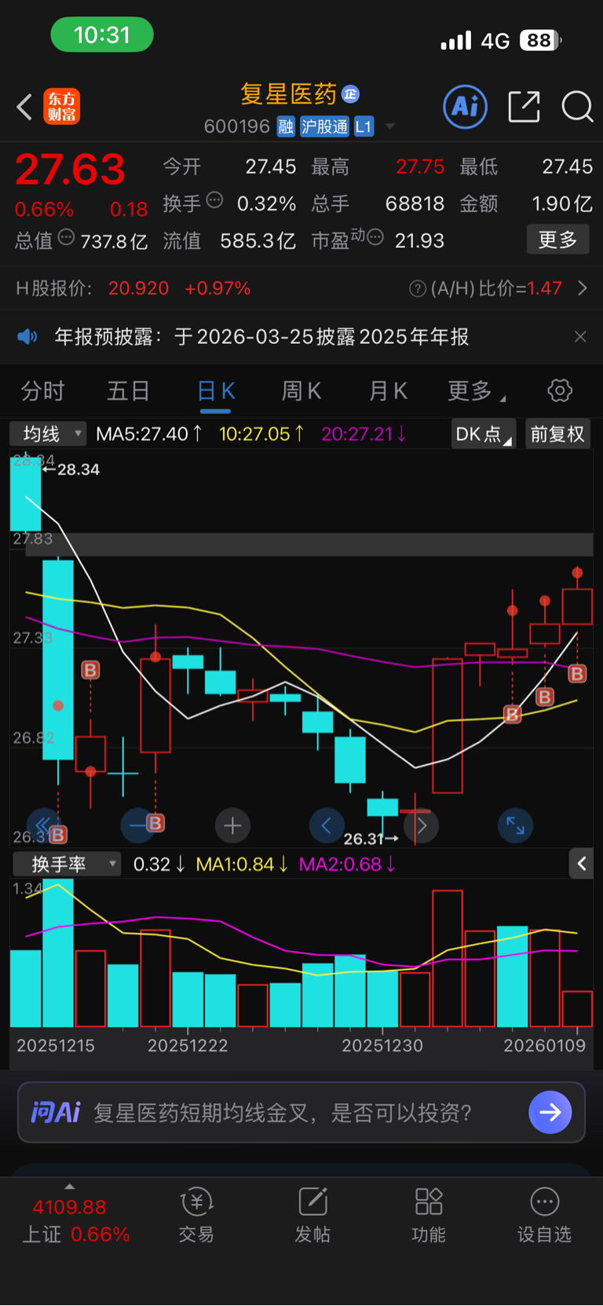Switch to 周K tab

pyautogui.click(x=301, y=390)
